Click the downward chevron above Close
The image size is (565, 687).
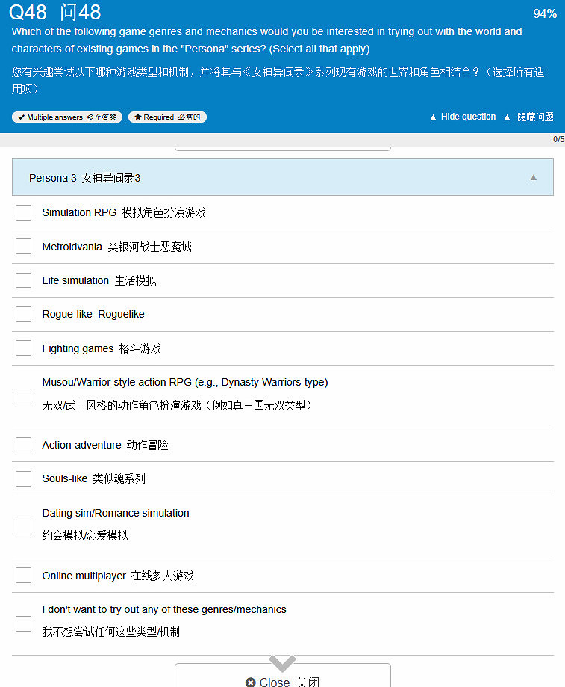coord(282,663)
